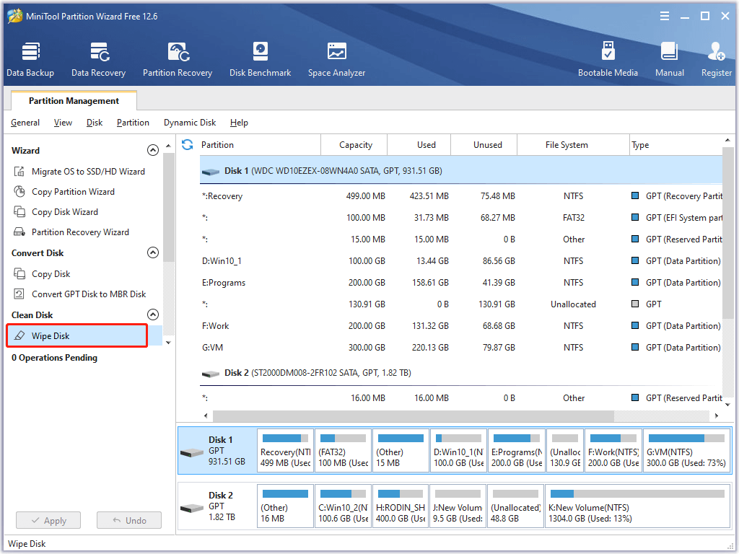Viewport: 739px width, 554px height.
Task: Create Bootable Media
Action: (608, 59)
